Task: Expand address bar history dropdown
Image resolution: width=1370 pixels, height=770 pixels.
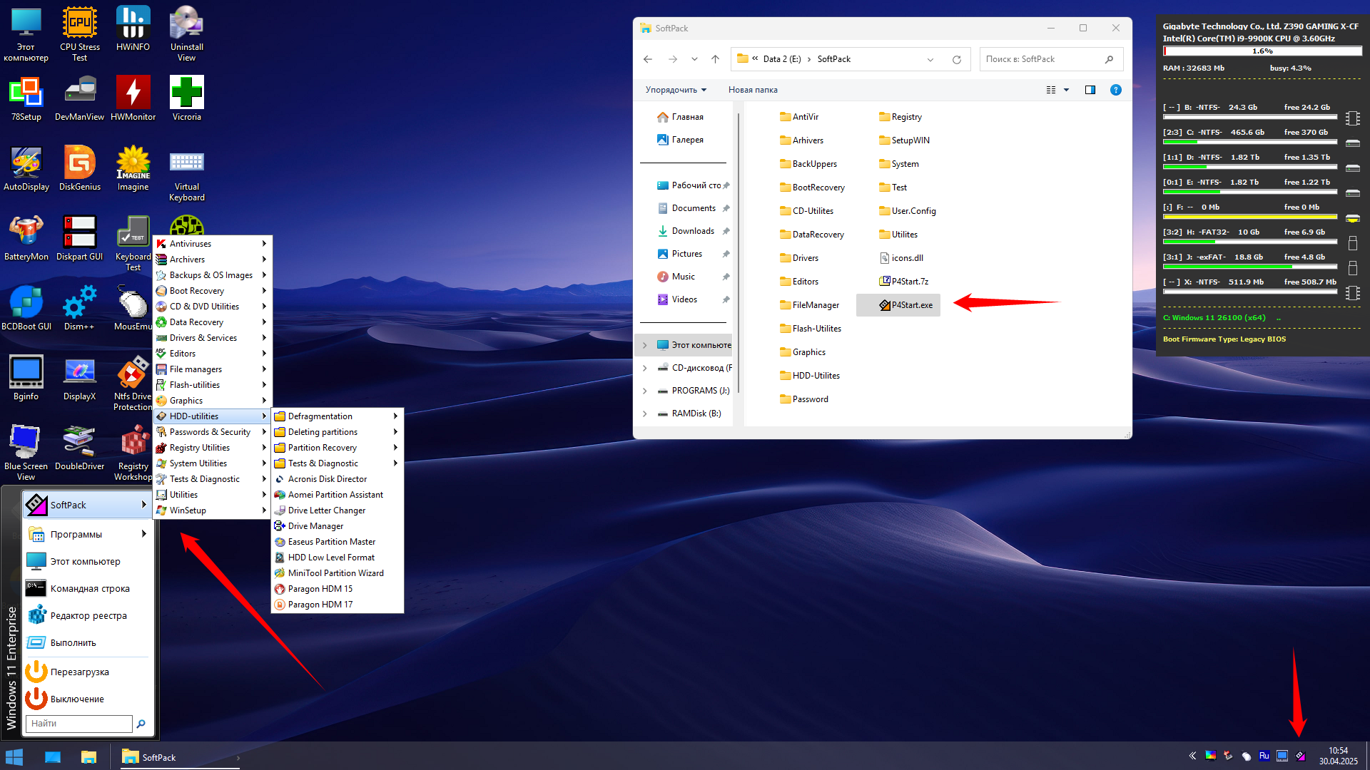Action: pos(930,59)
